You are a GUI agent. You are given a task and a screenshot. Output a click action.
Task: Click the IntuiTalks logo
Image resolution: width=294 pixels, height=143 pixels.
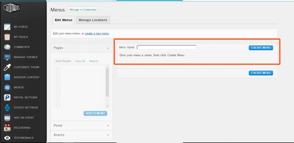click(11, 8)
